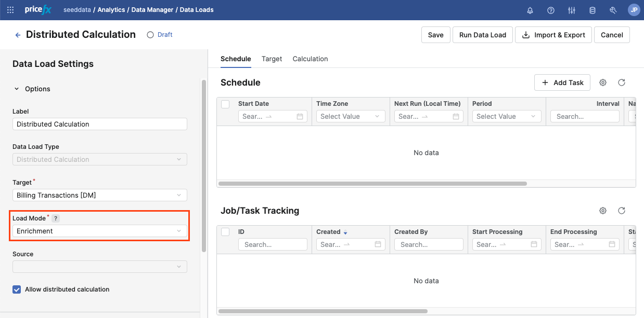The height and width of the screenshot is (318, 644).
Task: Click the Label input field
Action: (99, 124)
